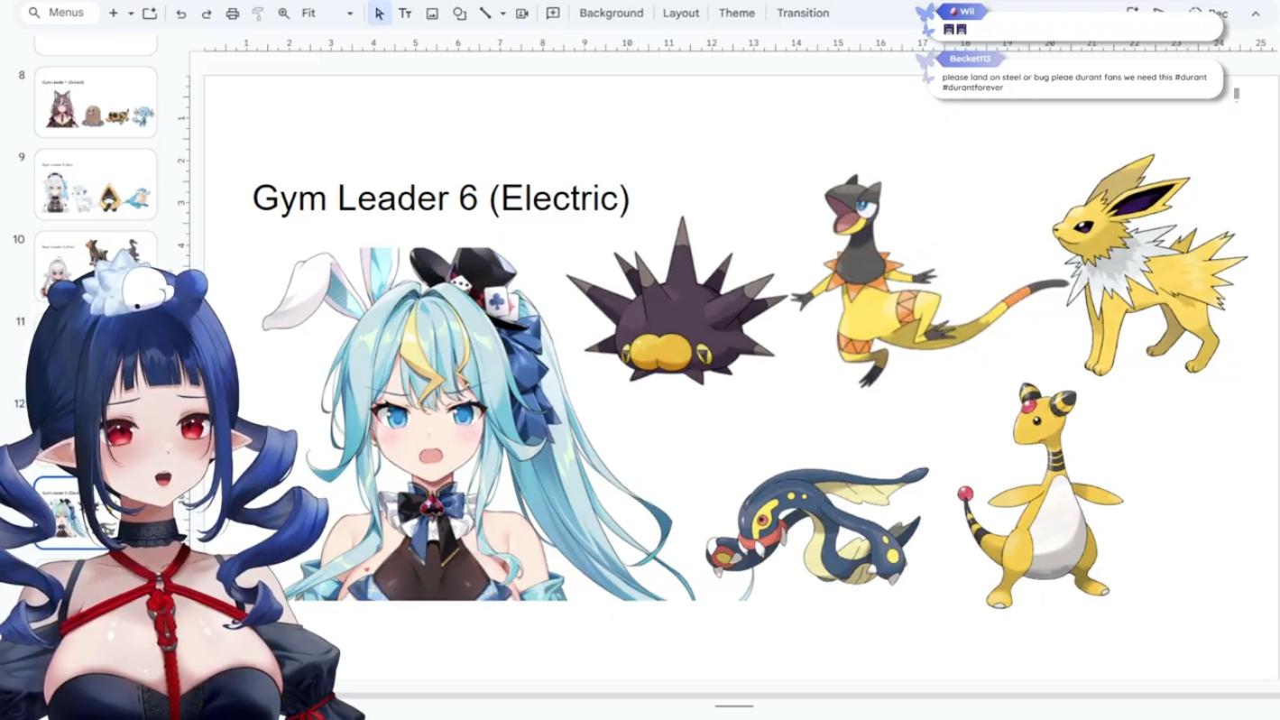The image size is (1280, 720).
Task: Add a new slide with plus button
Action: click(114, 14)
